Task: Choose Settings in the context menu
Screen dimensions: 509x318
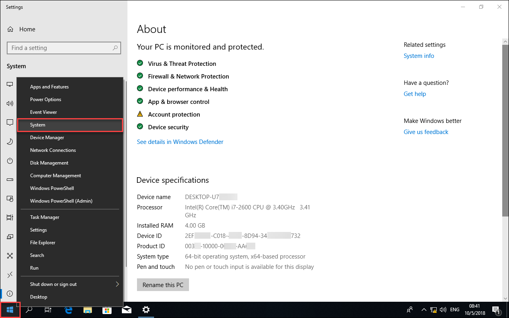Action: pyautogui.click(x=70, y=230)
